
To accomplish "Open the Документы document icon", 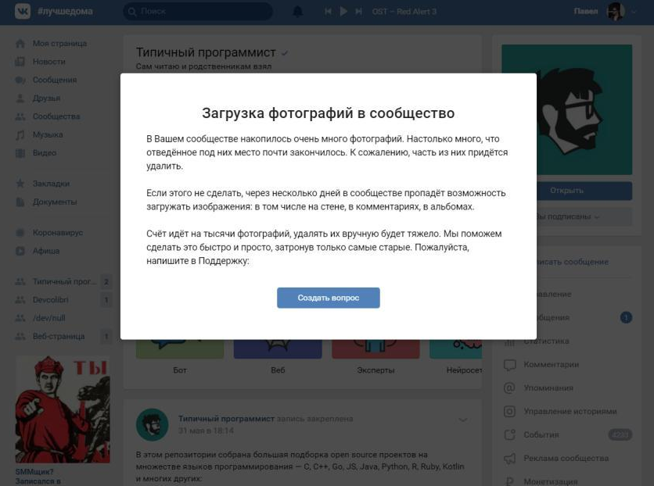I will tap(20, 202).
